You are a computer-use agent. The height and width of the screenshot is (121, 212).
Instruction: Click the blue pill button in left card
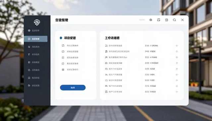(73, 87)
